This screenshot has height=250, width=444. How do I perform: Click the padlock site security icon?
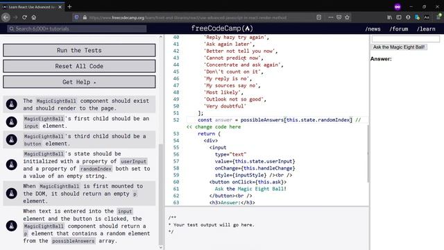(85, 17)
